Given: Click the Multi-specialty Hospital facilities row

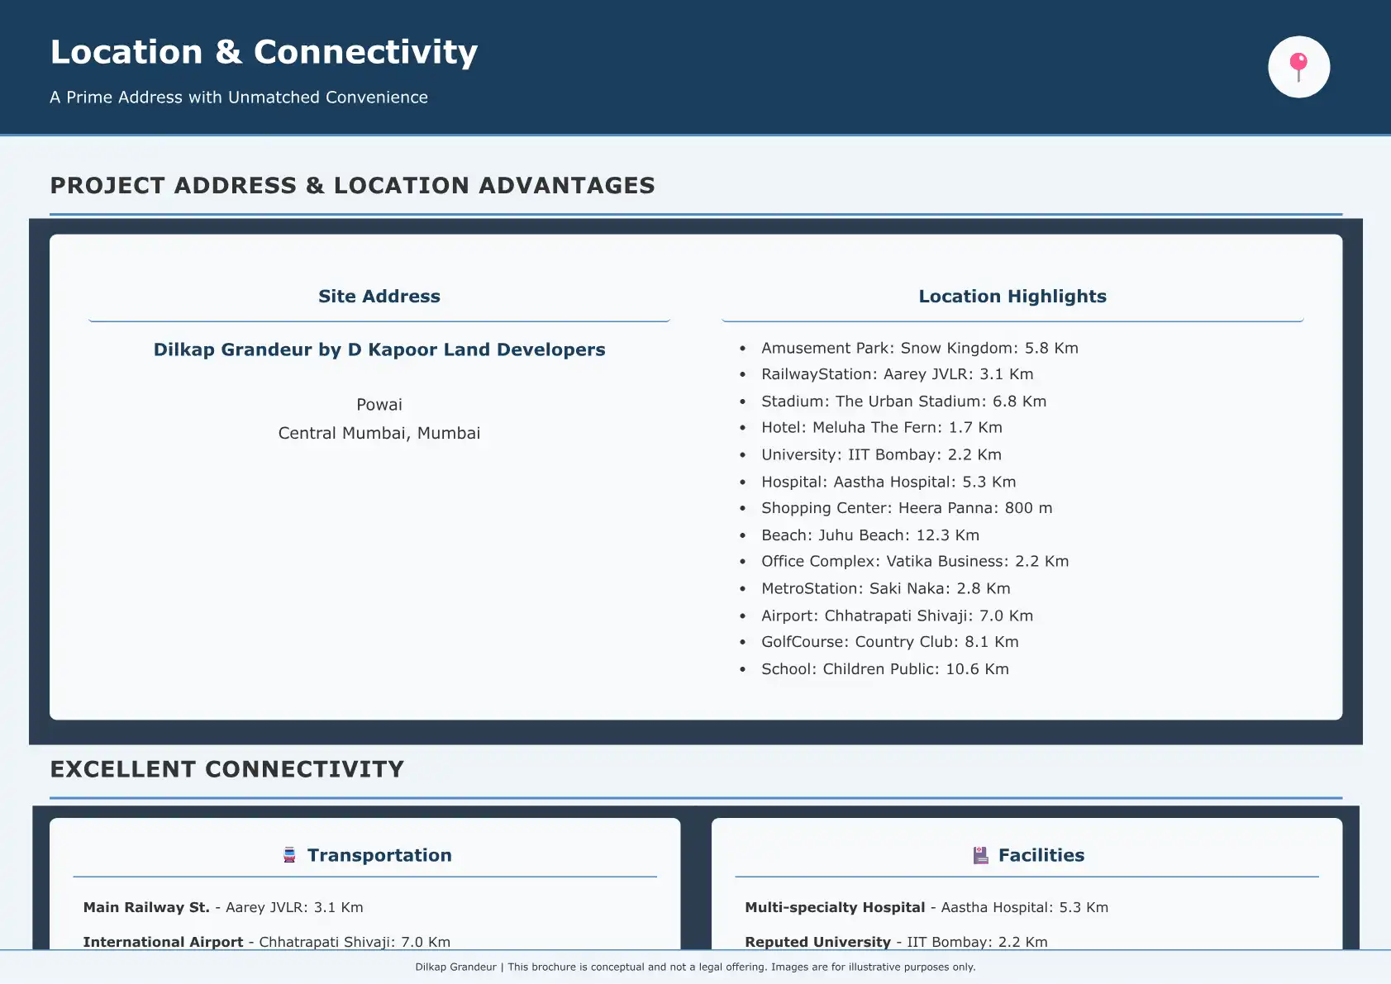Looking at the screenshot, I should (x=926, y=907).
